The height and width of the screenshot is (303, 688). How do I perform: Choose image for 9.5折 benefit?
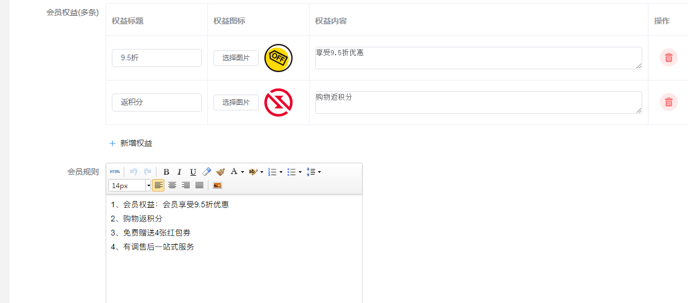point(236,57)
